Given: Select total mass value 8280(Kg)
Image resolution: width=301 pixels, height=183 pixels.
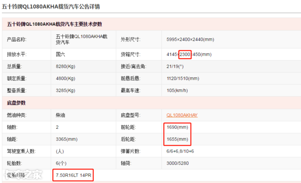Looking at the screenshot, I should [65, 67].
